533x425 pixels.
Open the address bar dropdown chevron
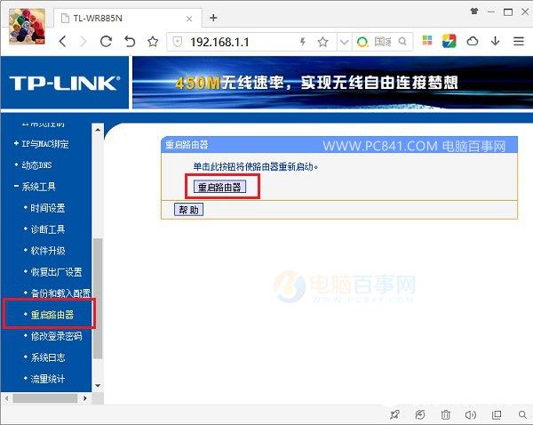[344, 41]
